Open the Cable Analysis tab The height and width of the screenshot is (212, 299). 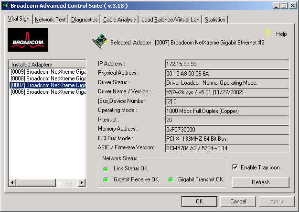click(x=119, y=20)
